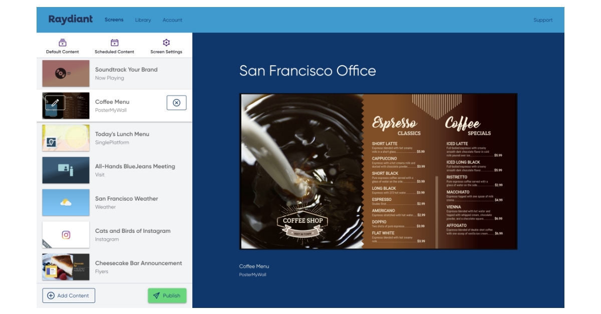Publish the screen content

167,295
